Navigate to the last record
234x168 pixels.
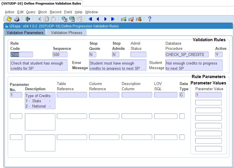[x=112, y=19]
